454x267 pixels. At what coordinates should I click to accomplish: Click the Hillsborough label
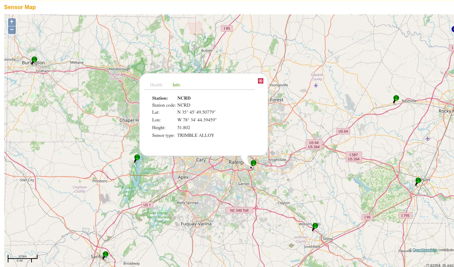[120, 69]
